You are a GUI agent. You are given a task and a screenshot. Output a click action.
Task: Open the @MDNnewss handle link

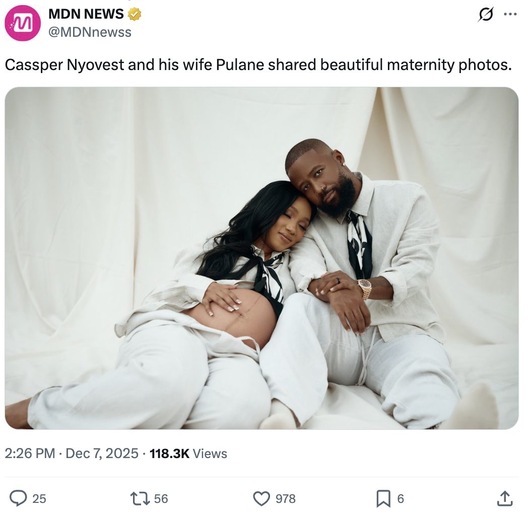coord(90,32)
